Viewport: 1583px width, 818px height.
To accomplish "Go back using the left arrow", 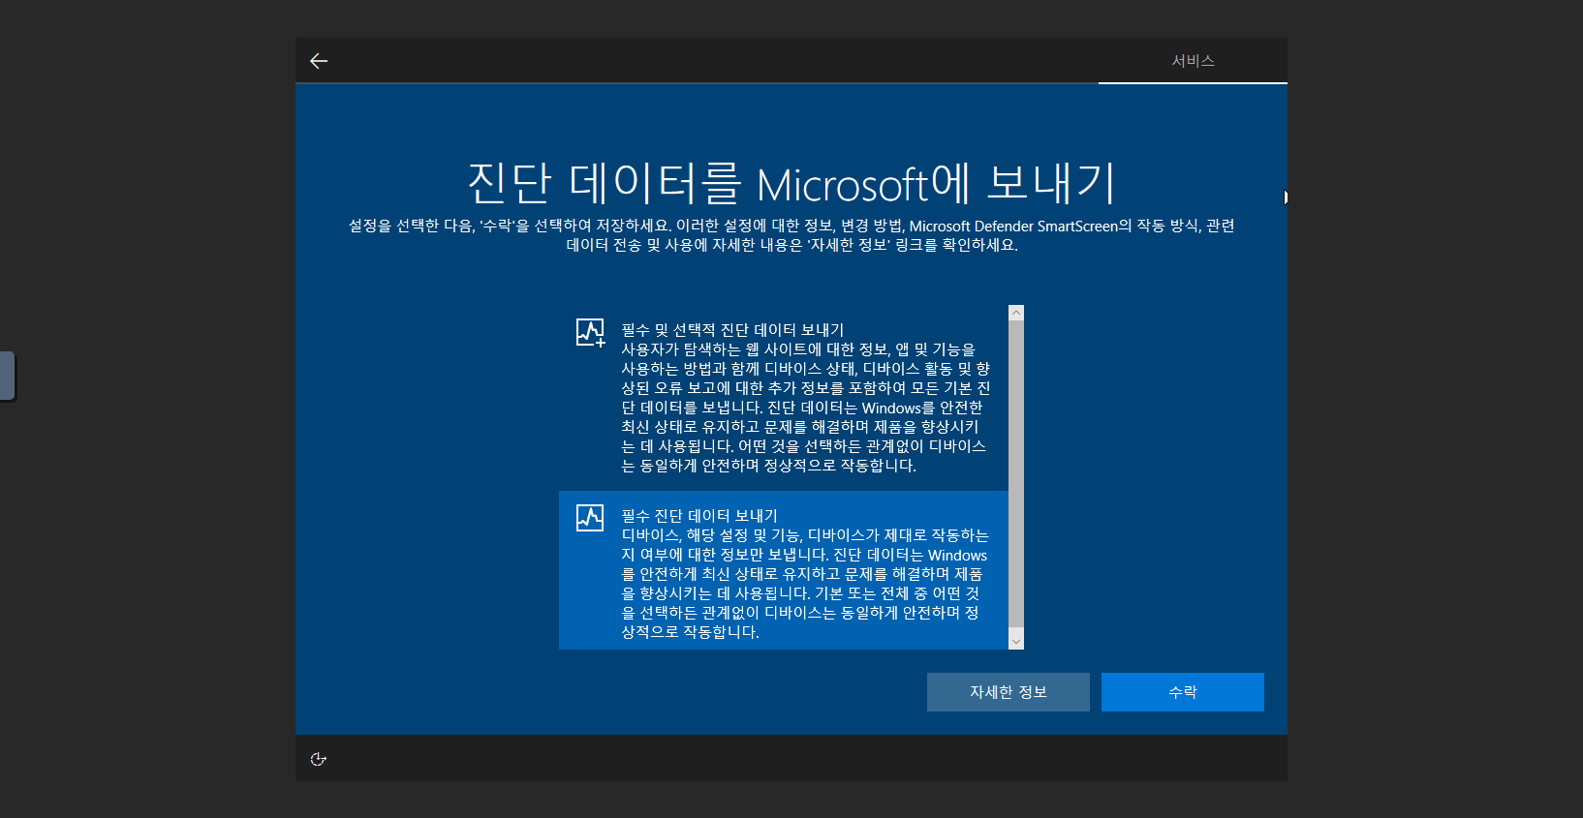I will [319, 61].
